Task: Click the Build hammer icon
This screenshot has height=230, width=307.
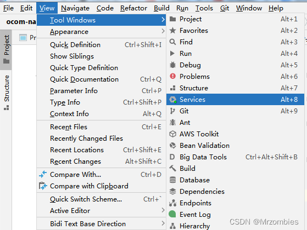Action: [x=172, y=168]
